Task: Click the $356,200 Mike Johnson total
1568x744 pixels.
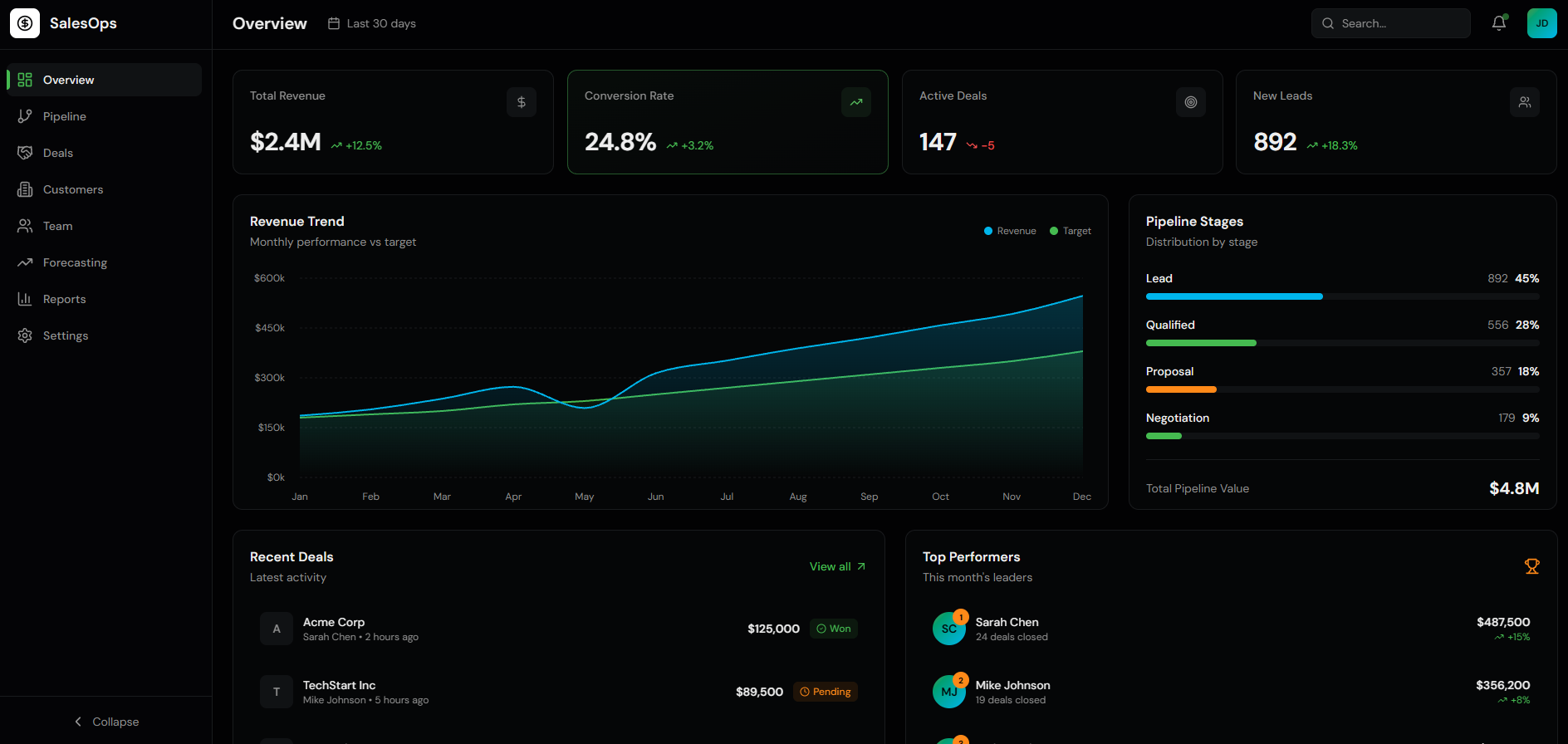Action: click(1503, 685)
